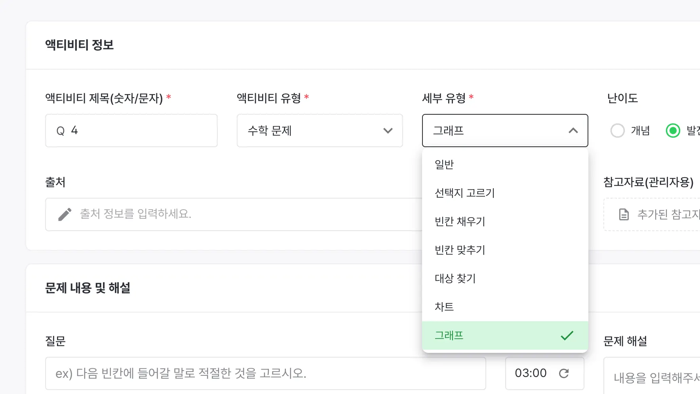The image size is (700, 394).
Task: Choose 일반 from the dropdown list
Action: [x=444, y=165]
